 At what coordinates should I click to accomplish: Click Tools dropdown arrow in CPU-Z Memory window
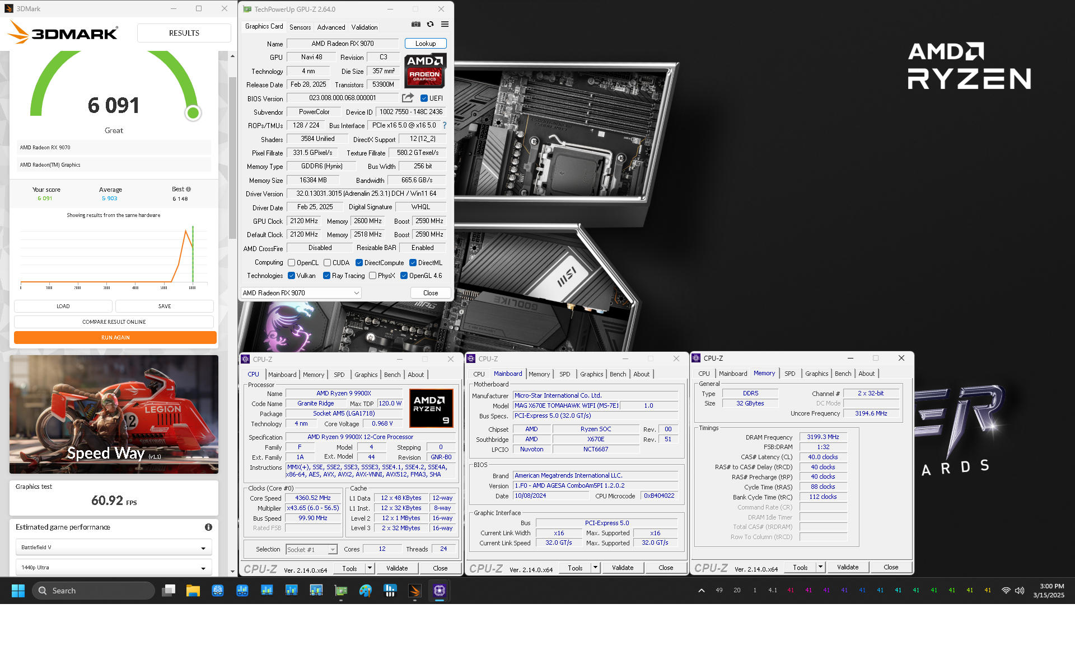click(820, 567)
